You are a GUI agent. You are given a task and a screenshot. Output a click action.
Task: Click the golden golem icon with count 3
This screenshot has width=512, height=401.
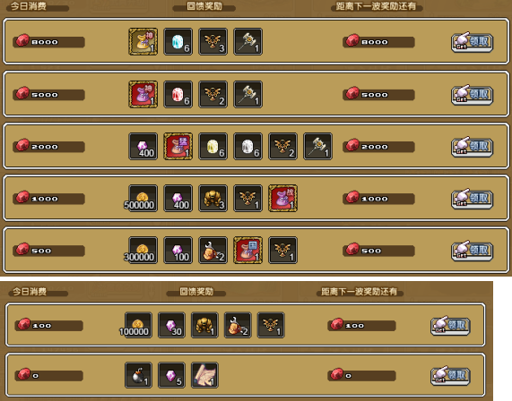[x=213, y=198]
